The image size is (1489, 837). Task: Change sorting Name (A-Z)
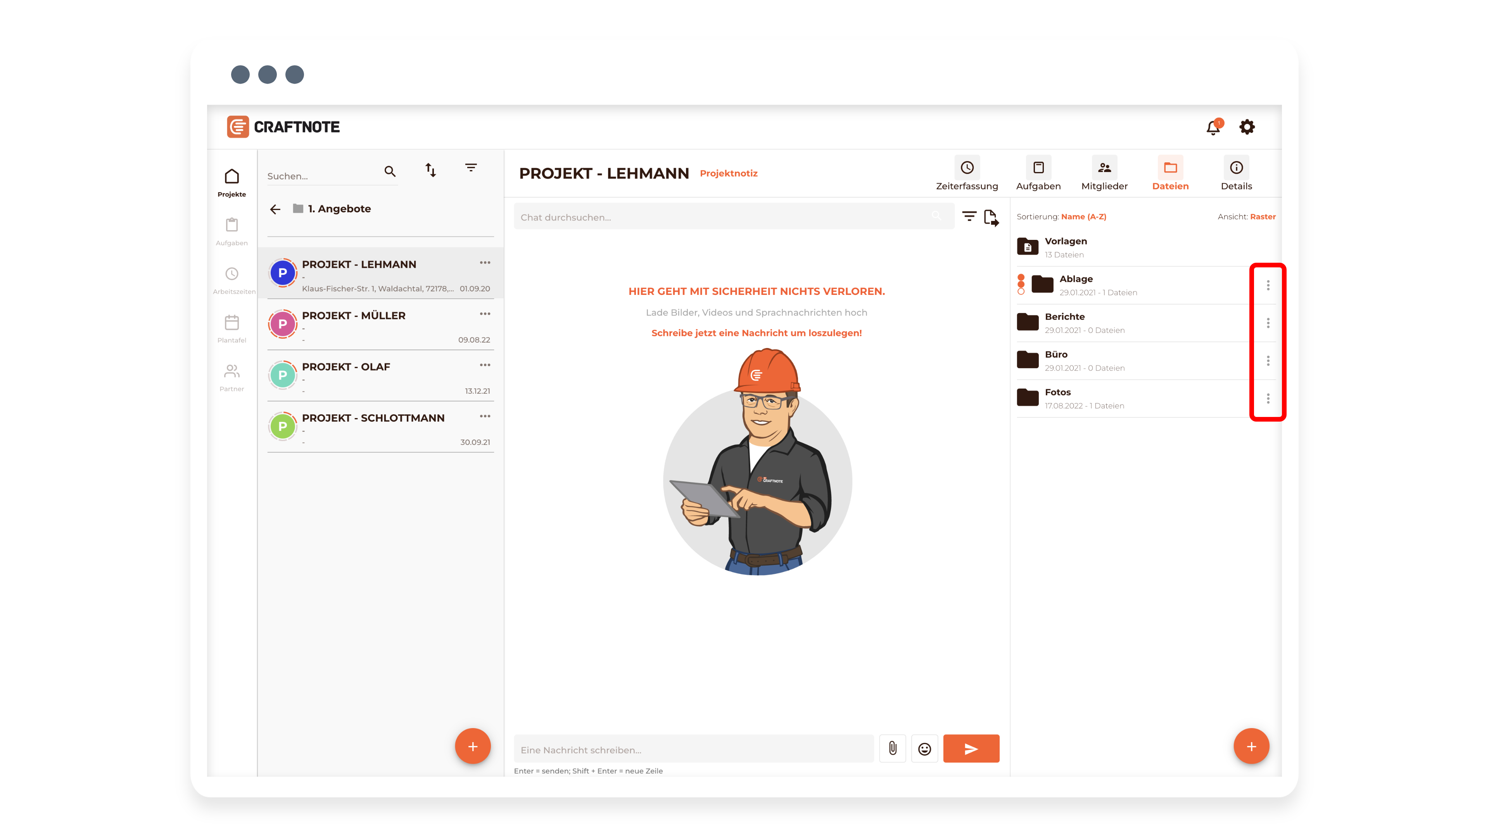(1083, 217)
